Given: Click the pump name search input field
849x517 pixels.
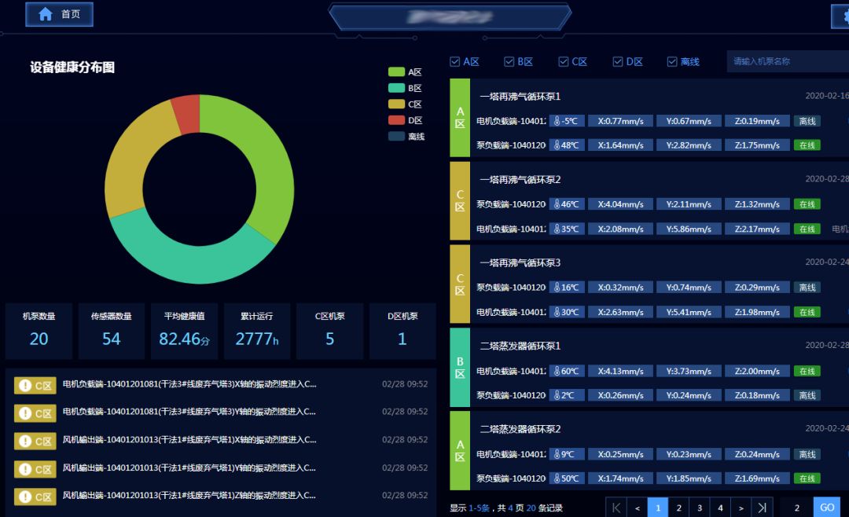Looking at the screenshot, I should [x=786, y=61].
